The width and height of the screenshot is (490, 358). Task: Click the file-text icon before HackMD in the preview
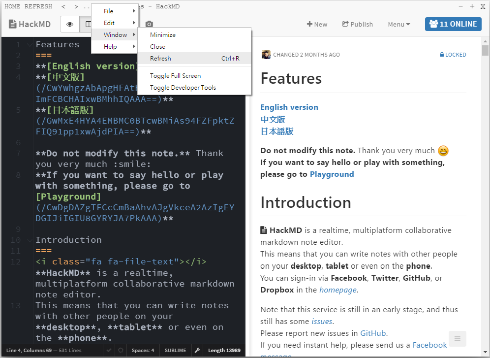[264, 230]
